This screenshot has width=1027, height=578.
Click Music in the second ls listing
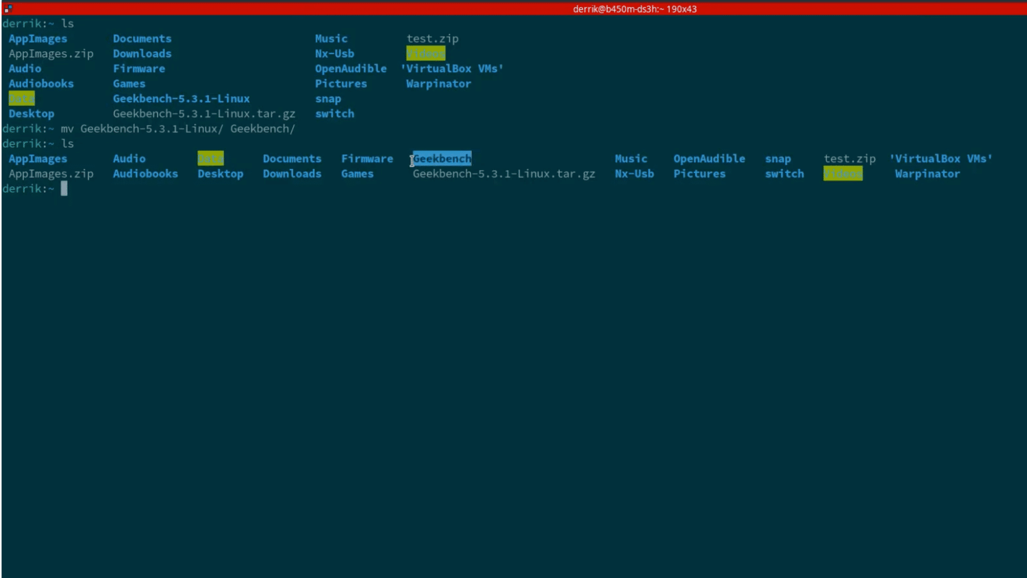[x=631, y=158]
